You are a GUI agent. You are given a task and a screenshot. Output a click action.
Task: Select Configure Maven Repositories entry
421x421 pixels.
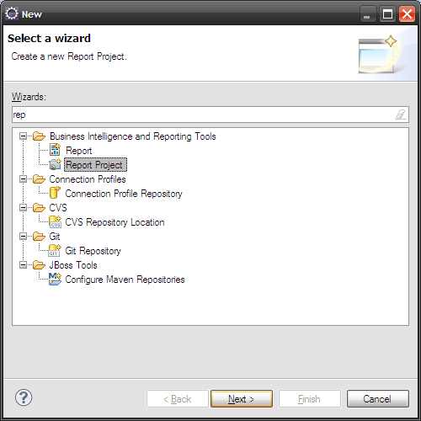(125, 280)
